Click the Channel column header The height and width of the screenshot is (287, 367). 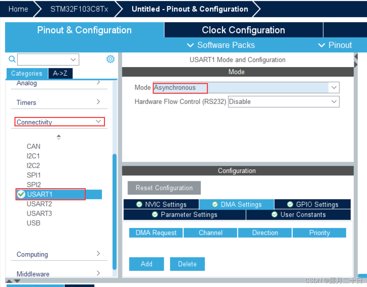click(211, 233)
